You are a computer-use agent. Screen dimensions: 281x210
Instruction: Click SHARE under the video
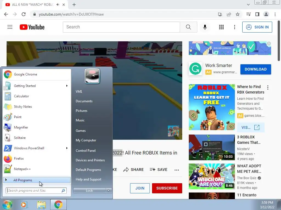click(x=134, y=170)
